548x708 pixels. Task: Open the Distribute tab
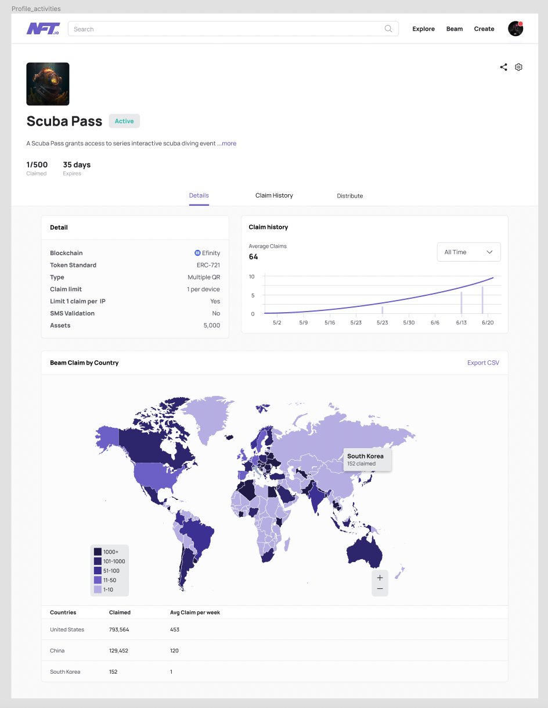click(x=350, y=196)
